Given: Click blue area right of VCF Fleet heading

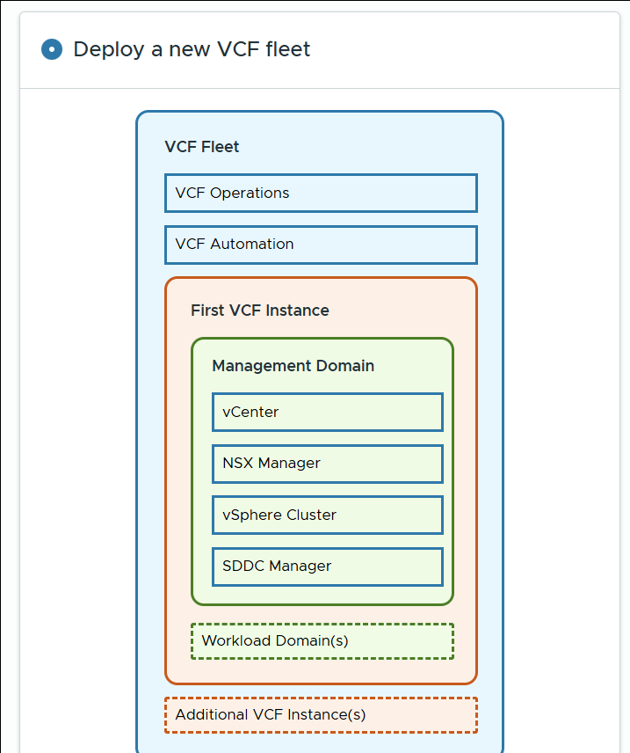Looking at the screenshot, I should (369, 147).
